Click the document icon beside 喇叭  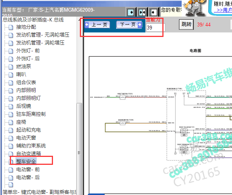[x=11, y=75]
